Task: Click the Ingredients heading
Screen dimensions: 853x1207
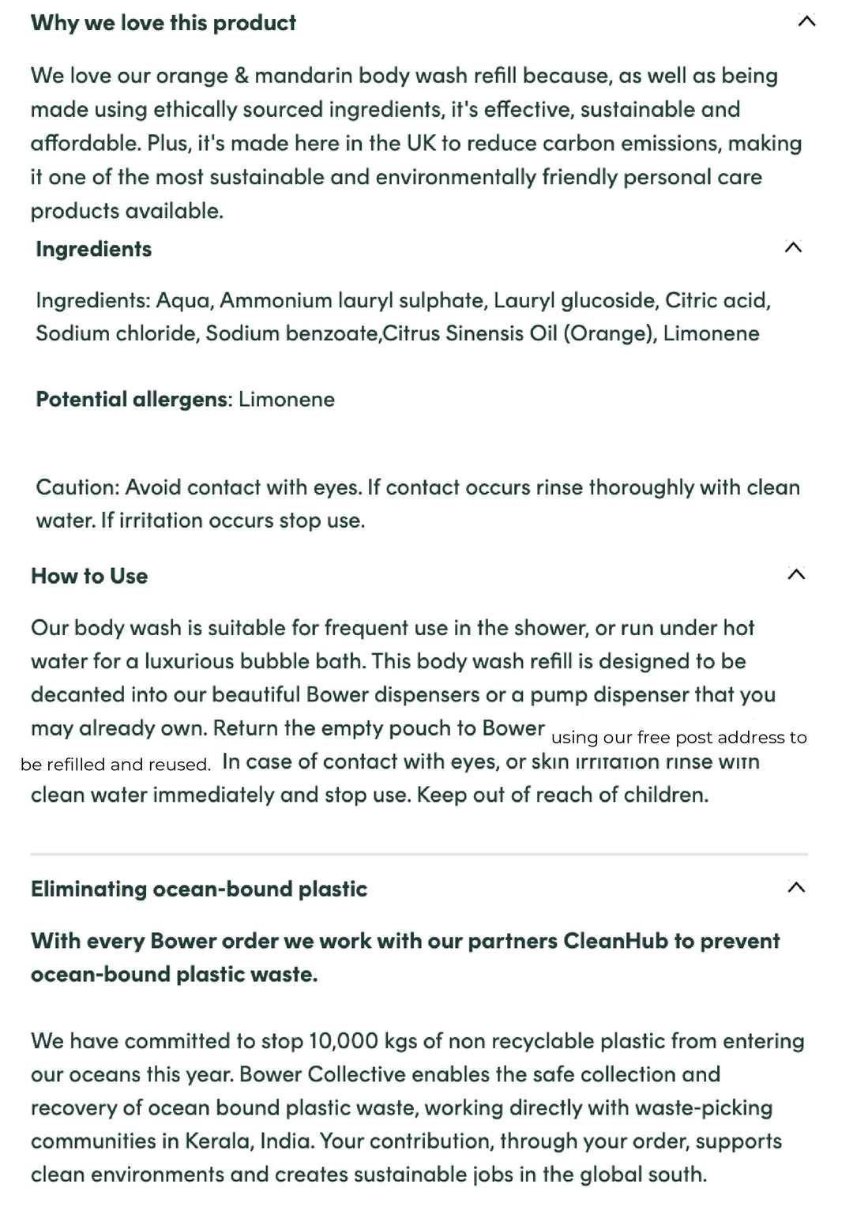Action: [x=94, y=249]
